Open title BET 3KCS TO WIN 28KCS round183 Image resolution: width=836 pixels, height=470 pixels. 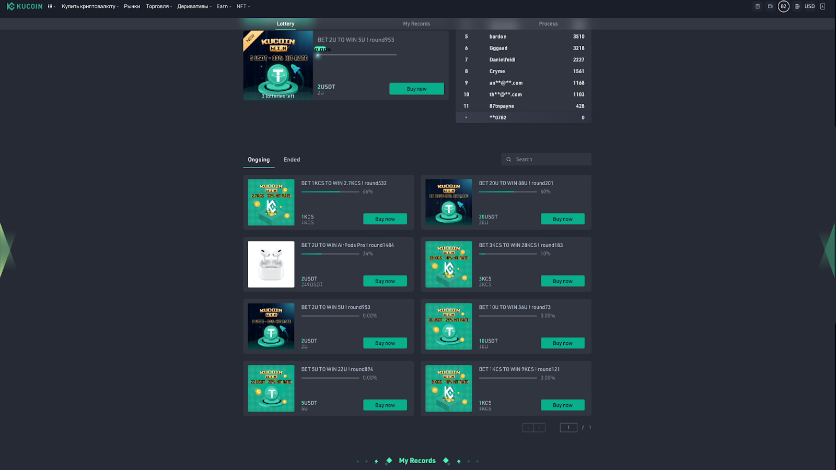(521, 245)
